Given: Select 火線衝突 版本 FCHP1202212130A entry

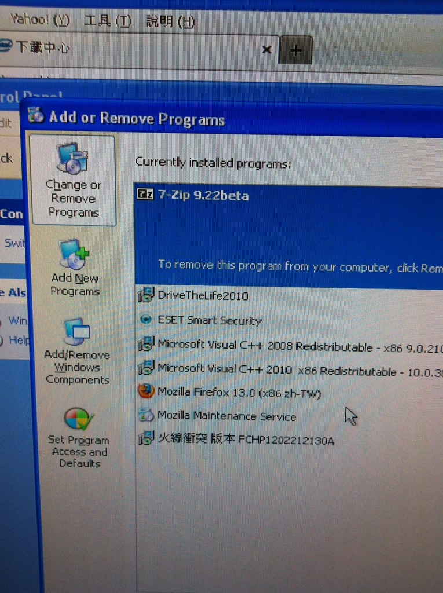Looking at the screenshot, I should coord(246,440).
